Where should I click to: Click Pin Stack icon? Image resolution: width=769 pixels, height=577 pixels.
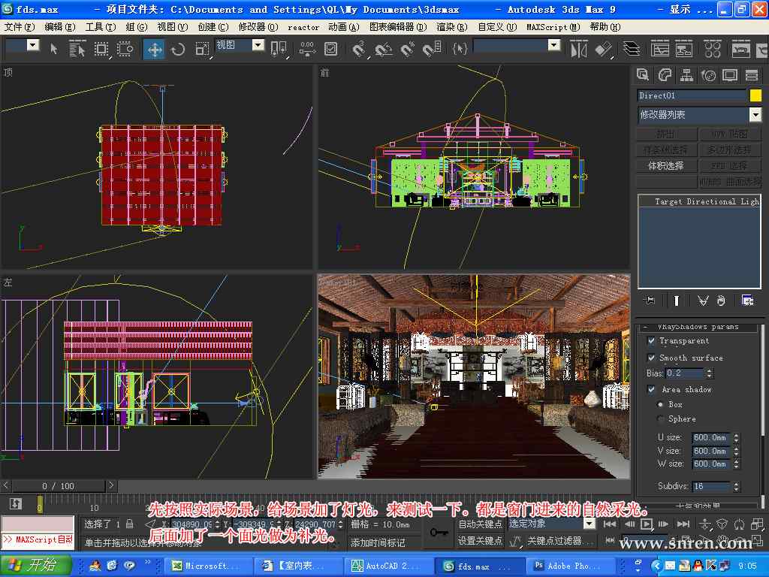[649, 301]
